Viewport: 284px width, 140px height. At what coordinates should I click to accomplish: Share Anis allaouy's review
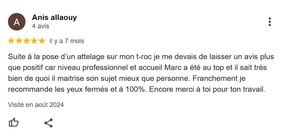48,123
